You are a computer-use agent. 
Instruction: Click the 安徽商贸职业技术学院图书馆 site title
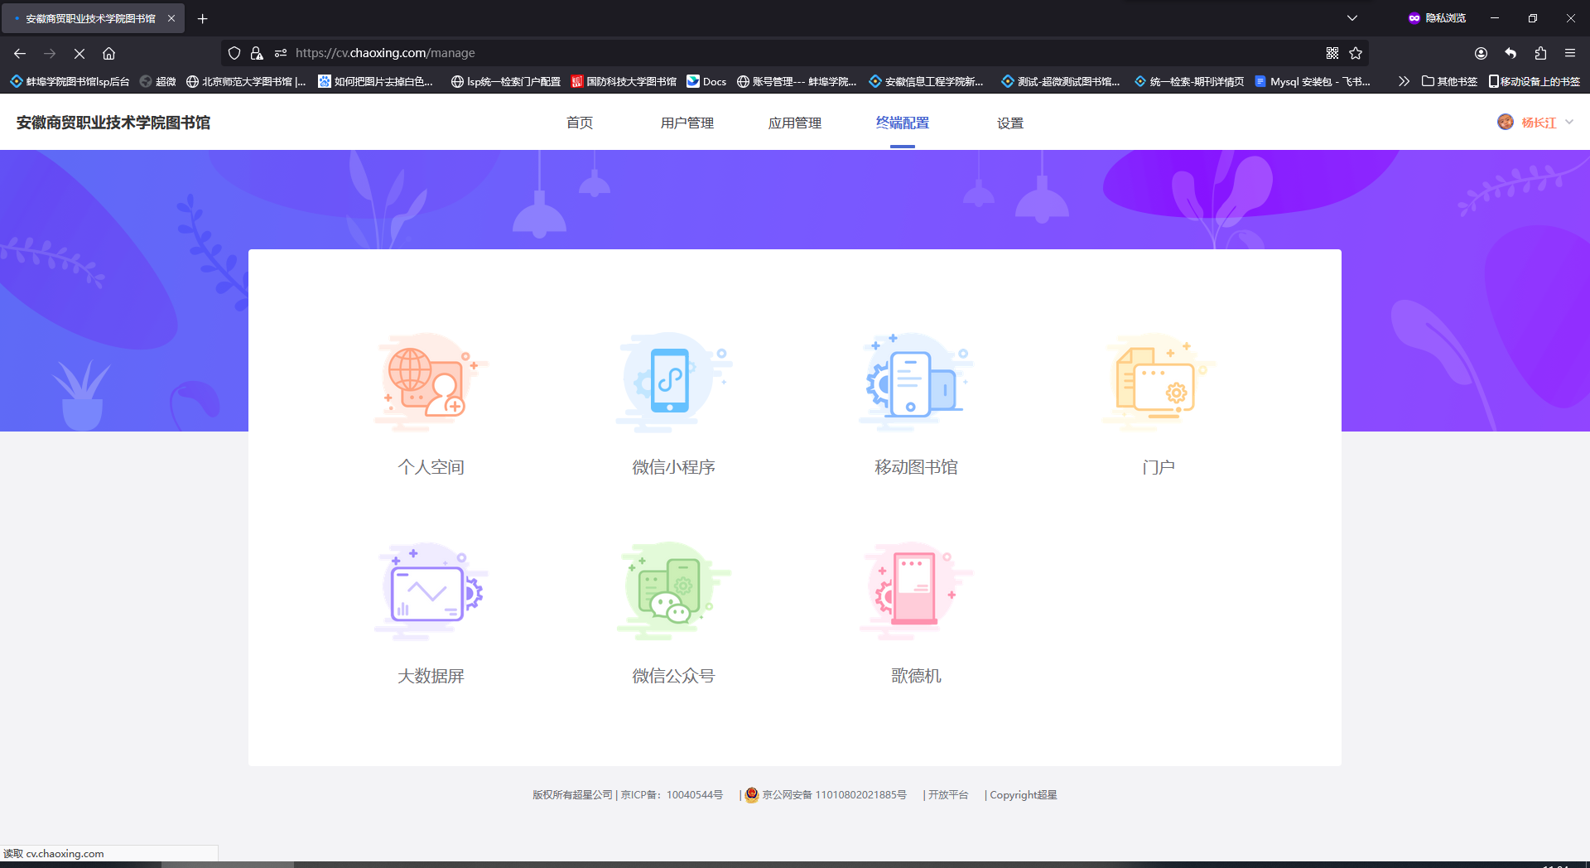point(113,123)
